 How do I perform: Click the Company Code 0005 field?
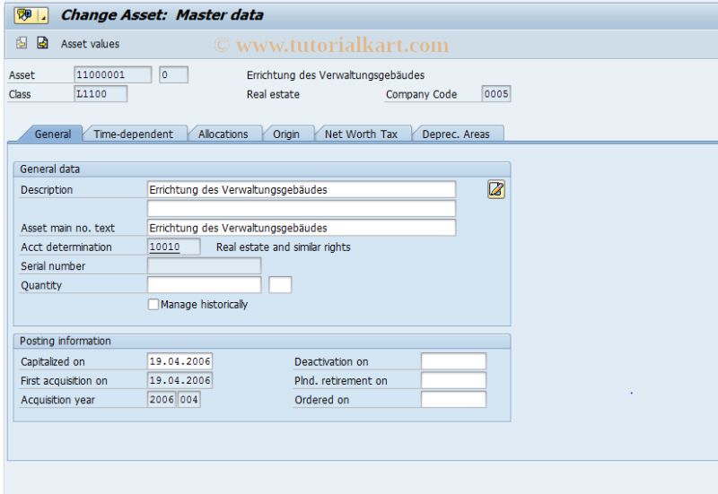(496, 94)
